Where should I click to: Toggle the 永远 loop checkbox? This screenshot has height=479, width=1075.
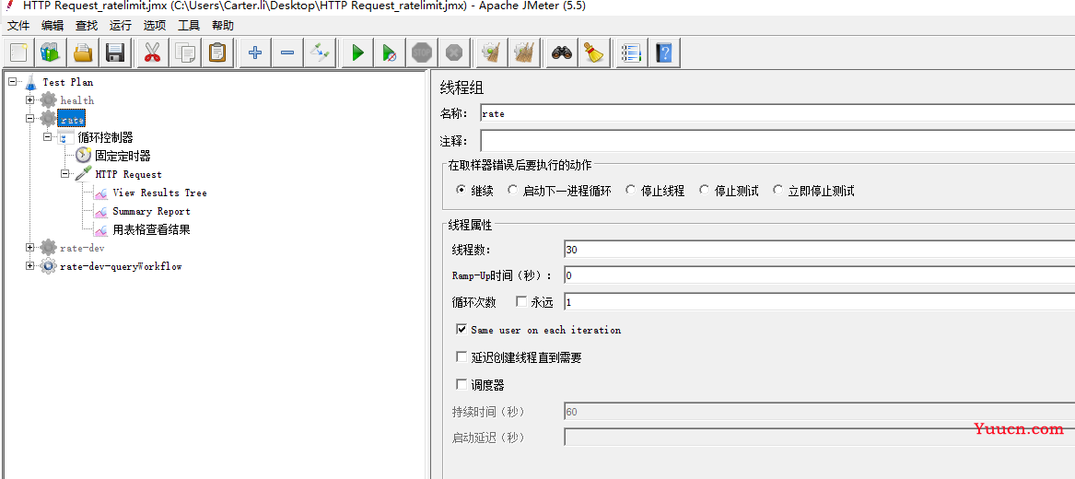click(x=521, y=301)
